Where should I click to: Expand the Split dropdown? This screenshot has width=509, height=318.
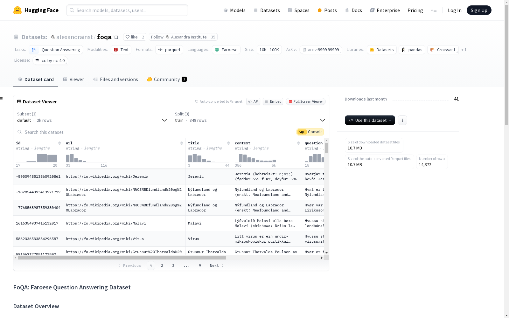coord(250,117)
